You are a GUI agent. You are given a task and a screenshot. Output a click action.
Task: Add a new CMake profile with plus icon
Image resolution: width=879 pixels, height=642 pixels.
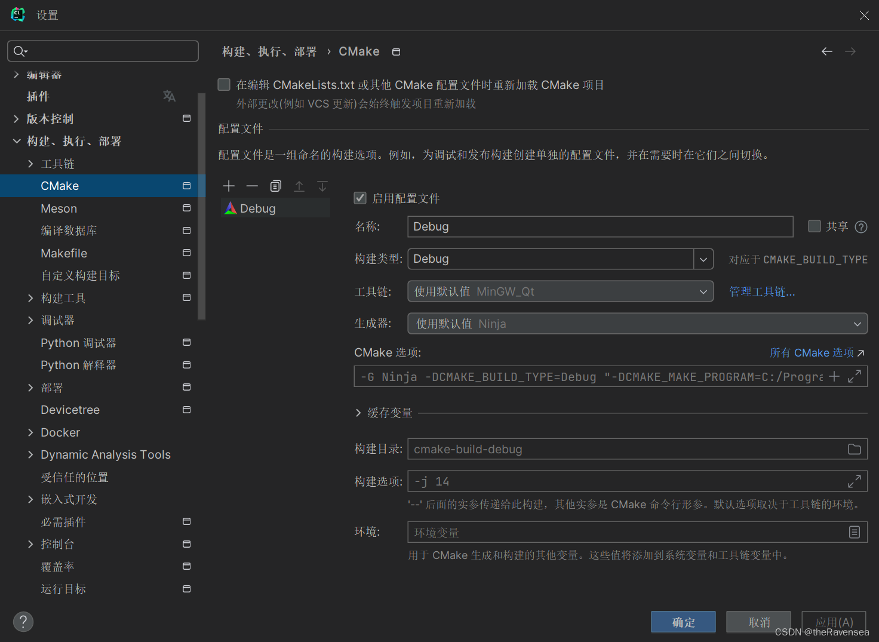click(x=229, y=186)
